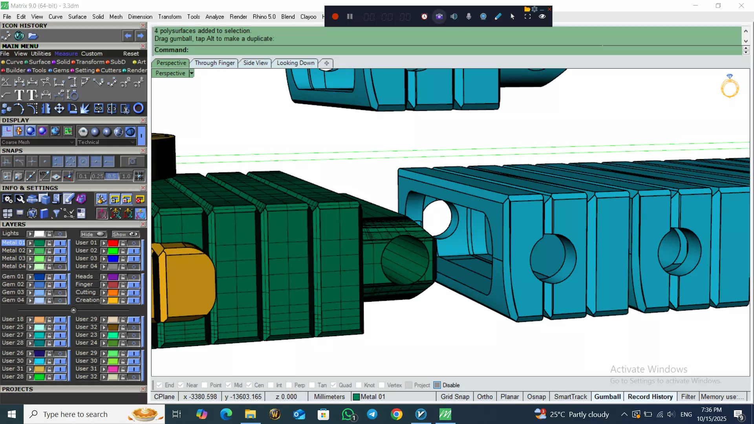754x424 pixels.
Task: Expand the Metal 01 layer arrow
Action: (30, 243)
